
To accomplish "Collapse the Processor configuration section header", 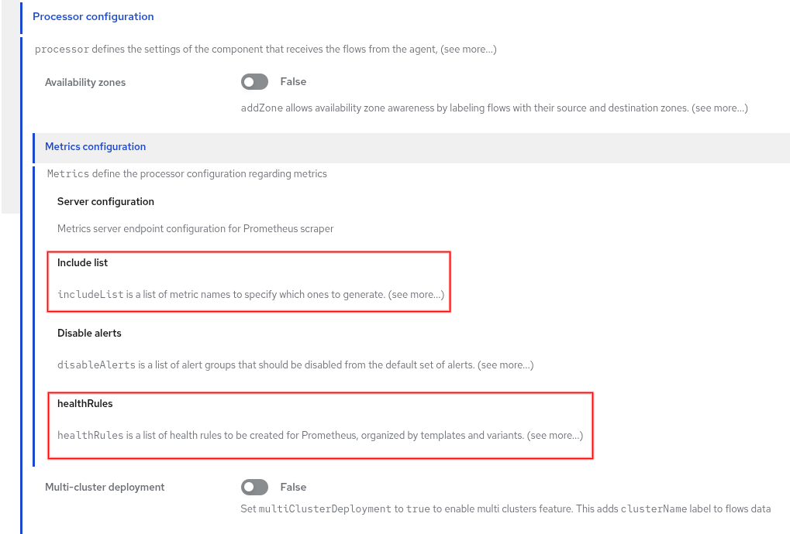I will coord(93,16).
